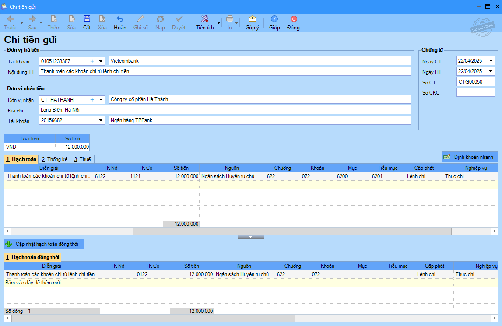Click the Số CT field CTG00050
Screen dimensions: 502x326
(475, 82)
